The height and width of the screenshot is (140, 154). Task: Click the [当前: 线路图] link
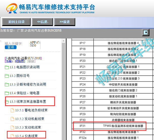[15, 61]
